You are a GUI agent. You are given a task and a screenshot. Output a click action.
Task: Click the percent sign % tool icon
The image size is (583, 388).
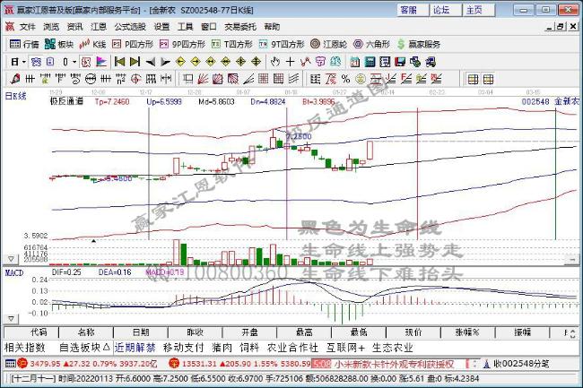coord(345,79)
